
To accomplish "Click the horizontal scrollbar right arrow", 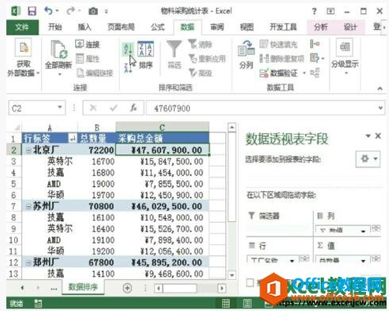I will 221,288.
